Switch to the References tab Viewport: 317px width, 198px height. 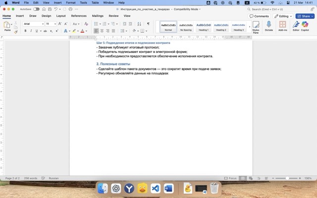[x=78, y=16]
